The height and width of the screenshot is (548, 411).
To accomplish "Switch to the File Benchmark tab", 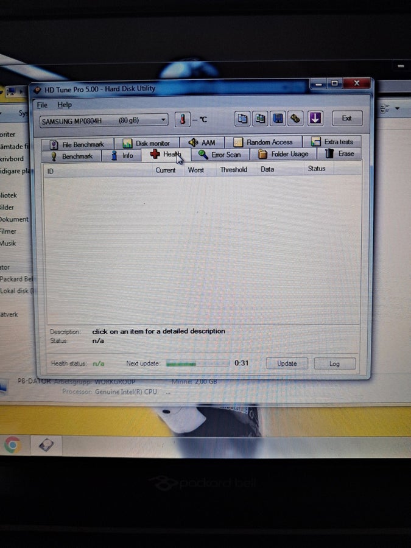I will coord(77,144).
